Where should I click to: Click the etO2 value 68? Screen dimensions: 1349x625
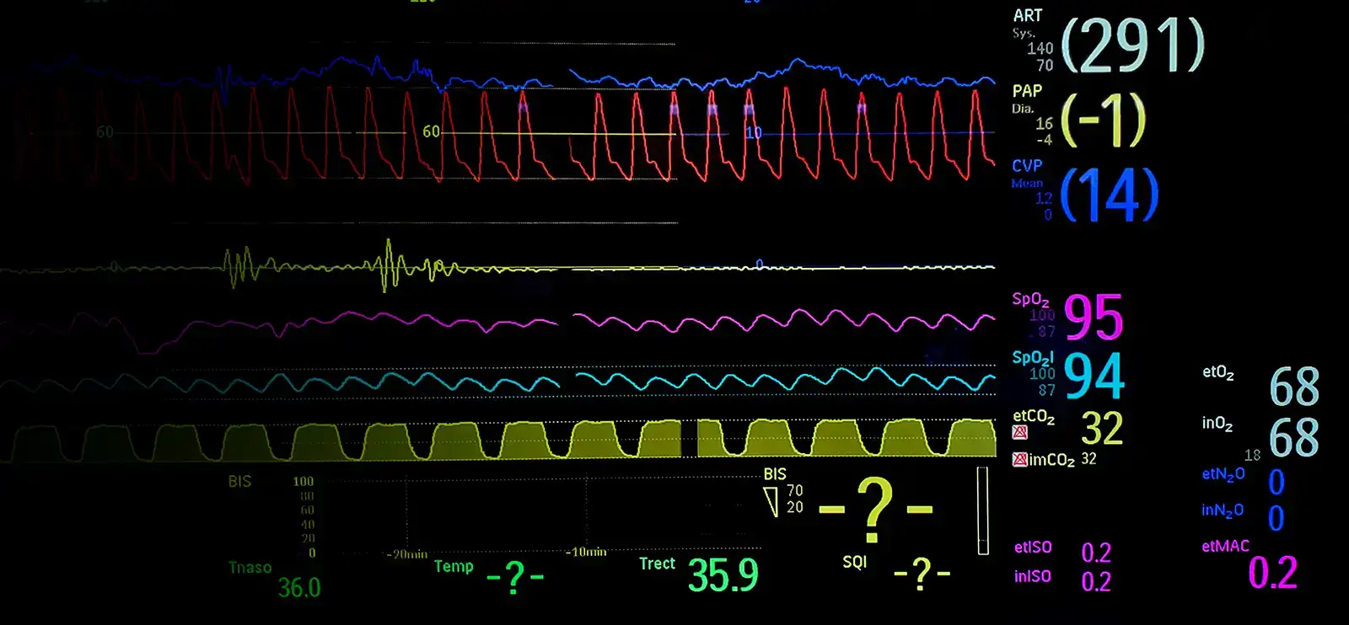[1294, 387]
